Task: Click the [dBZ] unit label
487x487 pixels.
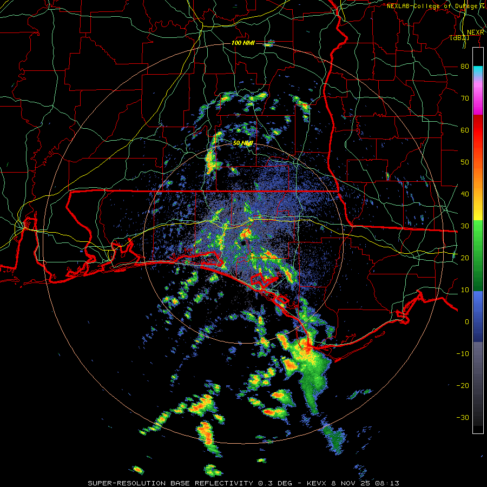Action: (459, 38)
